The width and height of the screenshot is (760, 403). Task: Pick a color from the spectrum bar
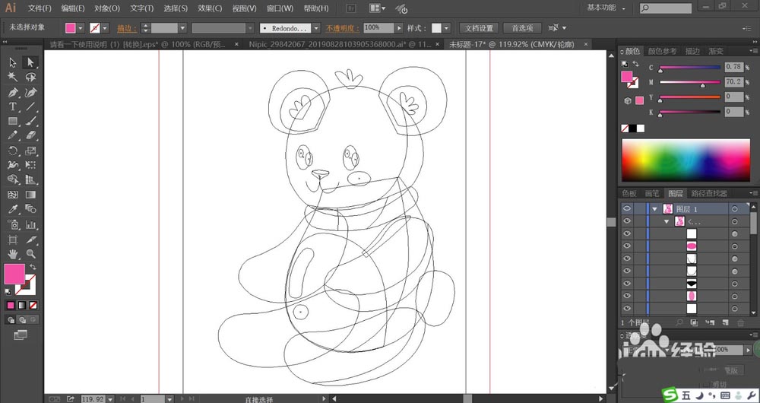click(x=686, y=160)
